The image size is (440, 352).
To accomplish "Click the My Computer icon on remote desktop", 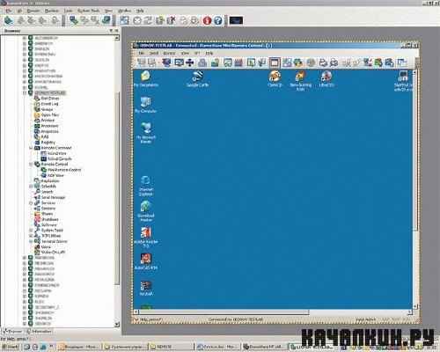I will tap(145, 105).
